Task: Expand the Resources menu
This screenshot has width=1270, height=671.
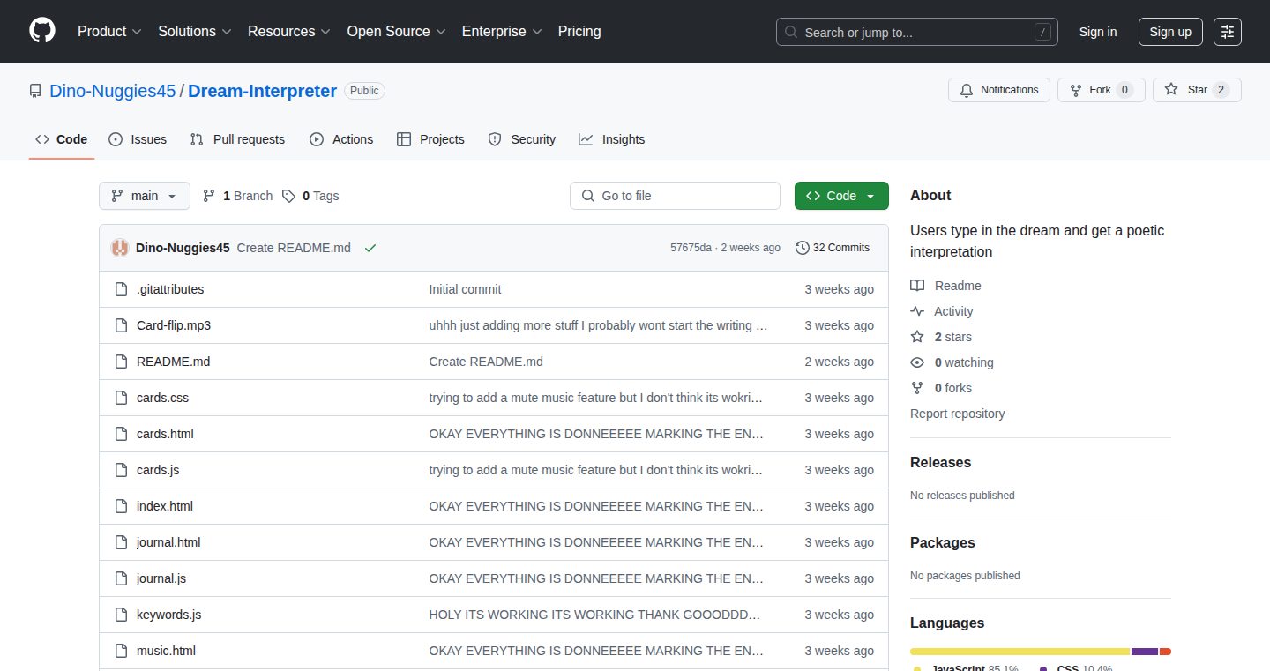Action: coord(289,32)
